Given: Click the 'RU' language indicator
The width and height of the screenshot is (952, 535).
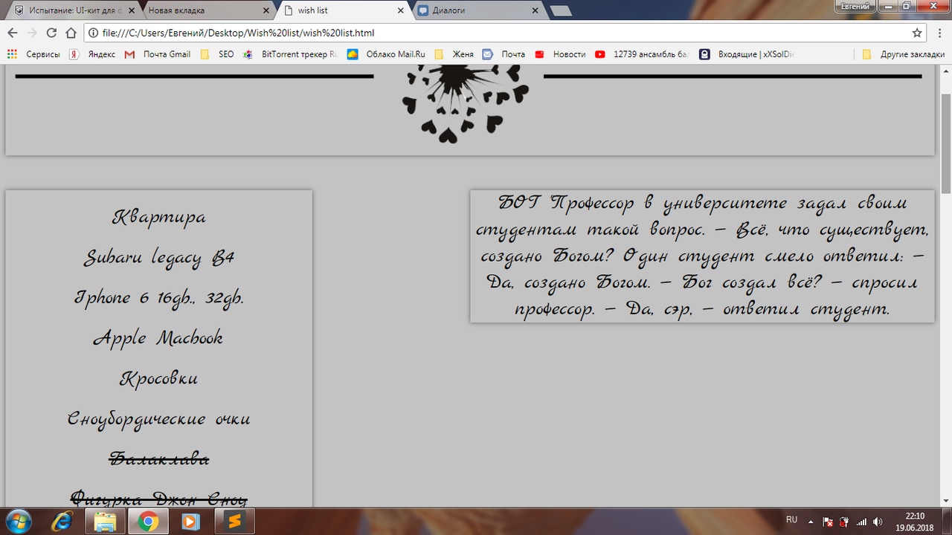Looking at the screenshot, I should [x=791, y=520].
